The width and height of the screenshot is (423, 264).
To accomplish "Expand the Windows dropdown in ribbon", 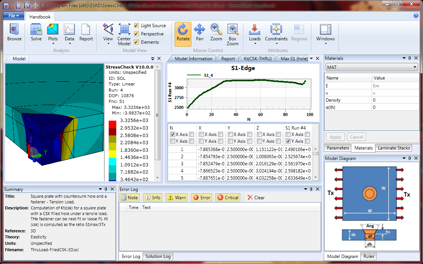I will click(325, 33).
